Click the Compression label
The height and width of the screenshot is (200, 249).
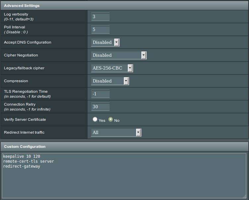tap(16, 81)
